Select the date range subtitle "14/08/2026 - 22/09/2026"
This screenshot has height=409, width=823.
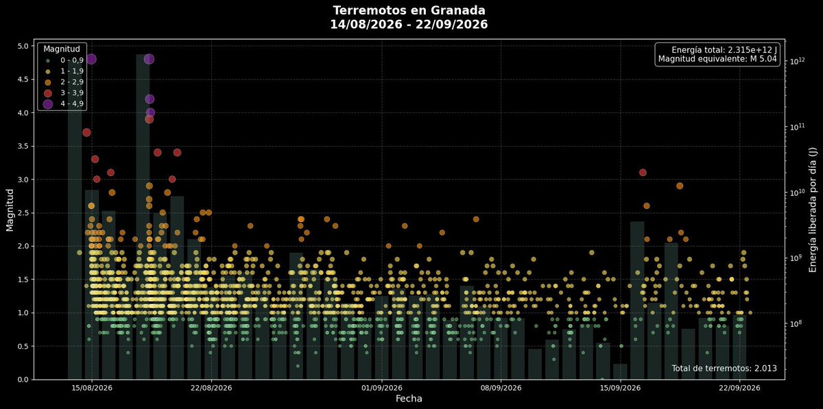tap(410, 24)
